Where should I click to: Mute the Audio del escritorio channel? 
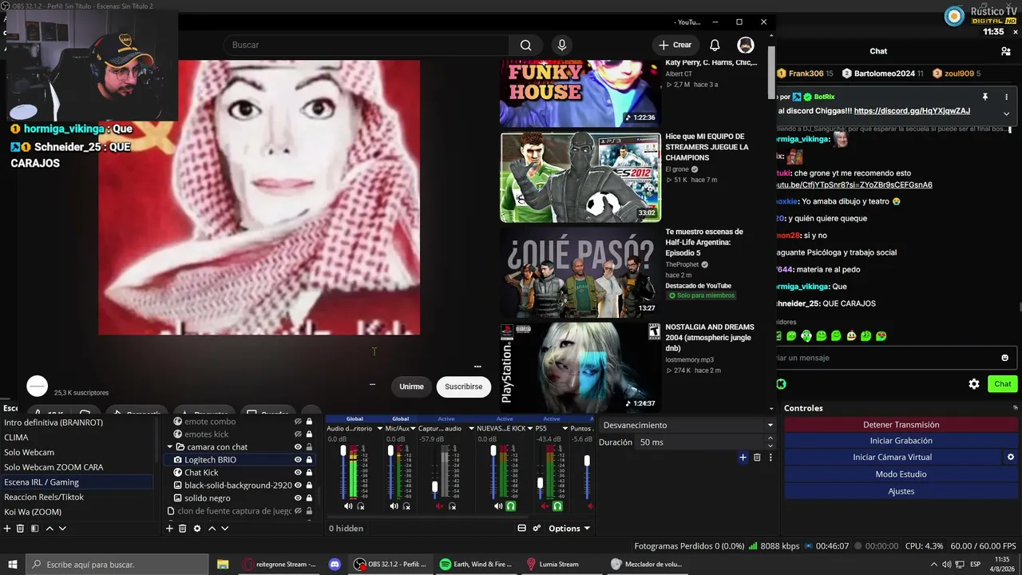348,506
